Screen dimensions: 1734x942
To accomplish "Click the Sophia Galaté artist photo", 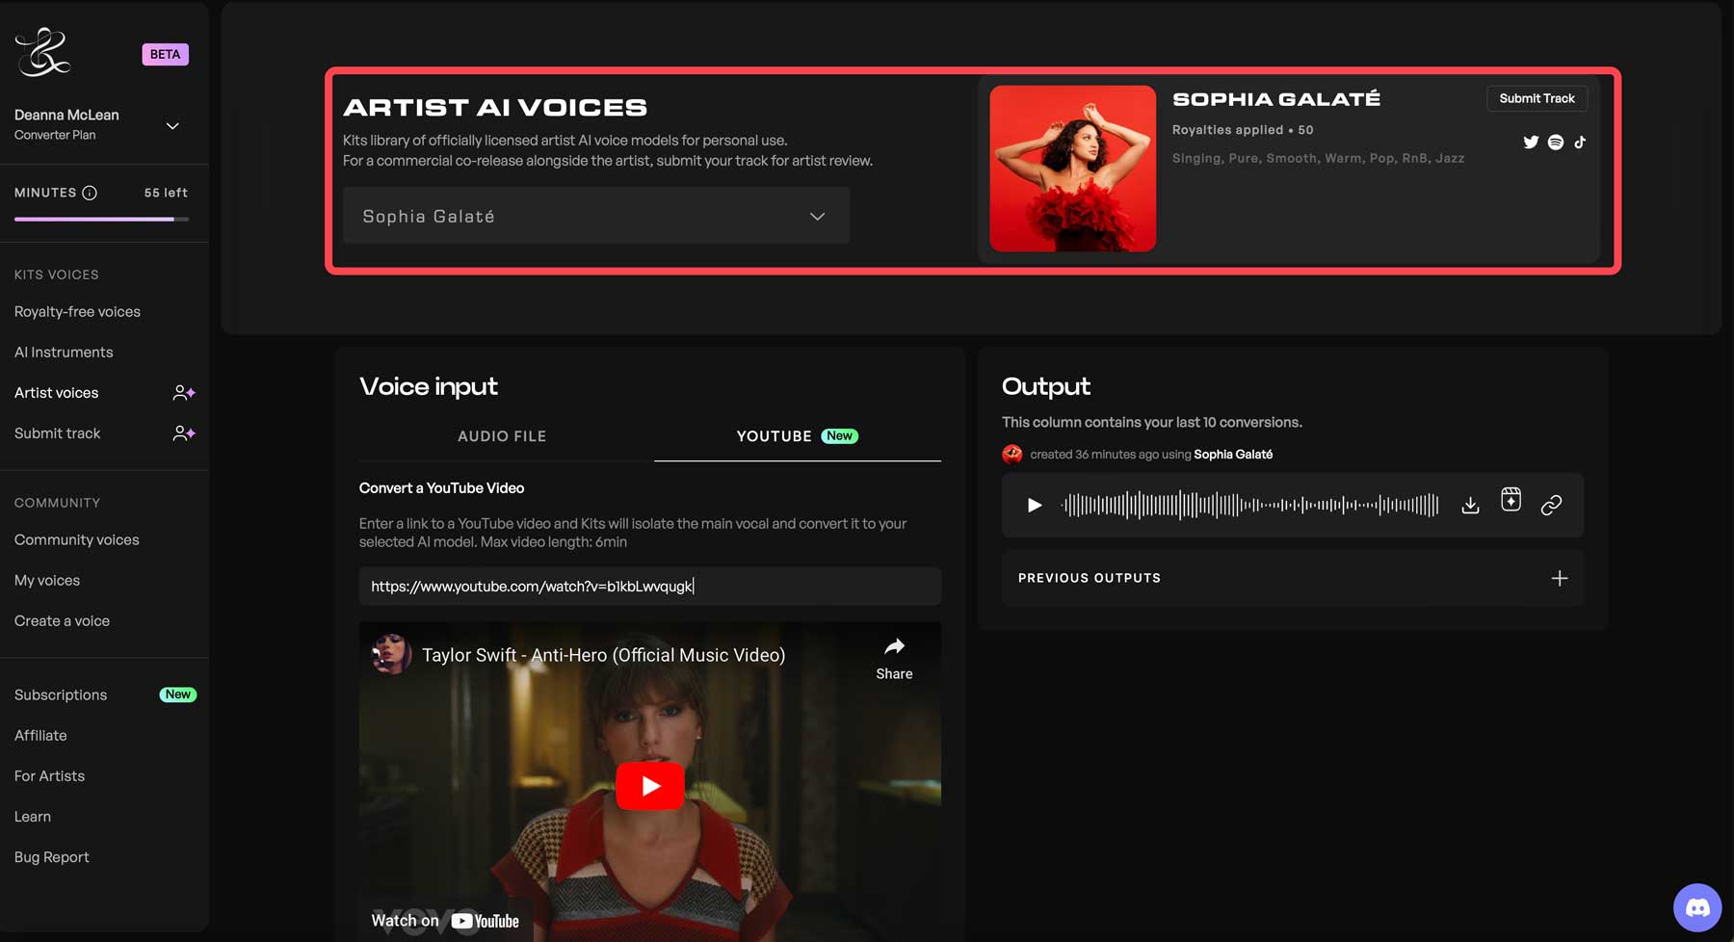I will (x=1072, y=169).
